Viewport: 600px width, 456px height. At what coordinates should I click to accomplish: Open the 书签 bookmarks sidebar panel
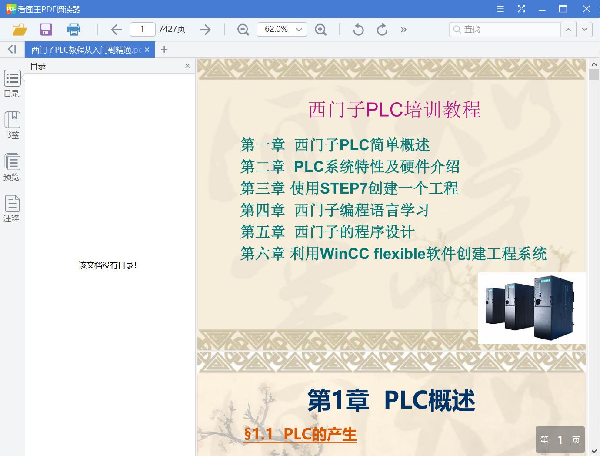pos(12,125)
